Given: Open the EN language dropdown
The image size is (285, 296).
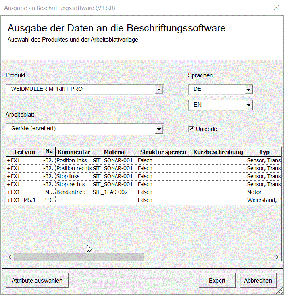Looking at the screenshot, I should pos(248,105).
